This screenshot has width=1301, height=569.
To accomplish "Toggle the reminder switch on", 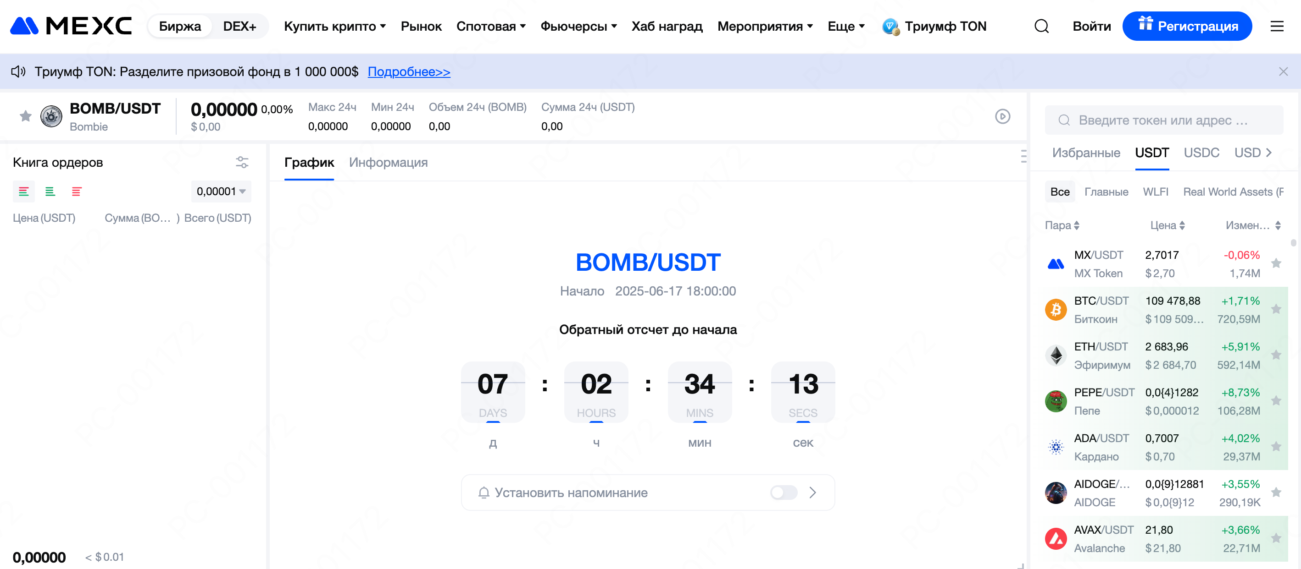I will 784,492.
